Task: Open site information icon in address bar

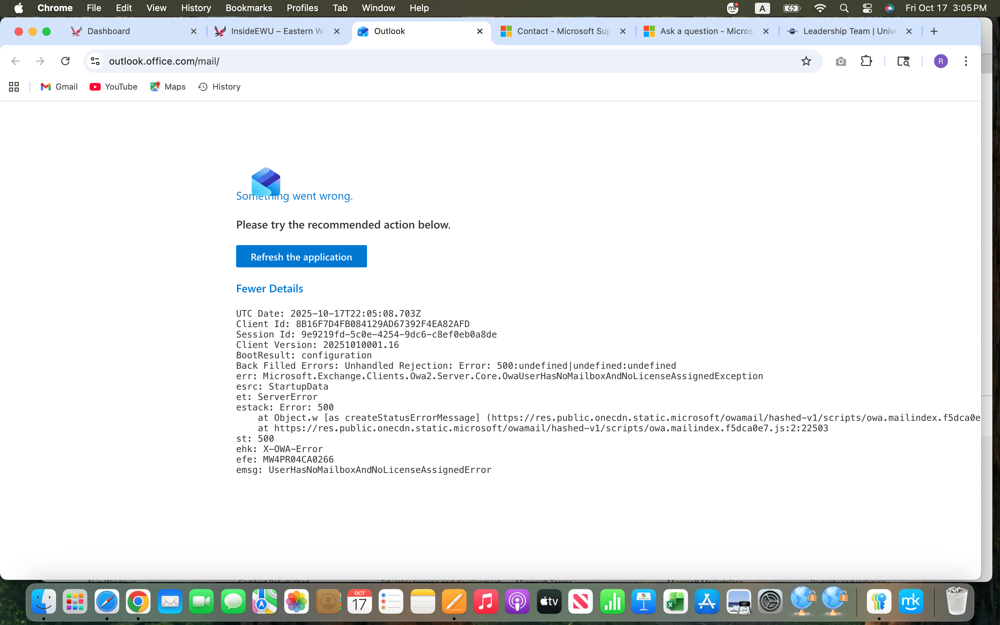Action: [x=95, y=61]
